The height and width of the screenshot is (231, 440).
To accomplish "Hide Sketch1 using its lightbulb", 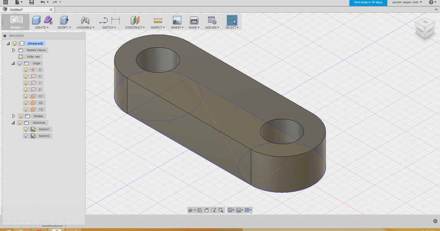I will click(x=26, y=129).
